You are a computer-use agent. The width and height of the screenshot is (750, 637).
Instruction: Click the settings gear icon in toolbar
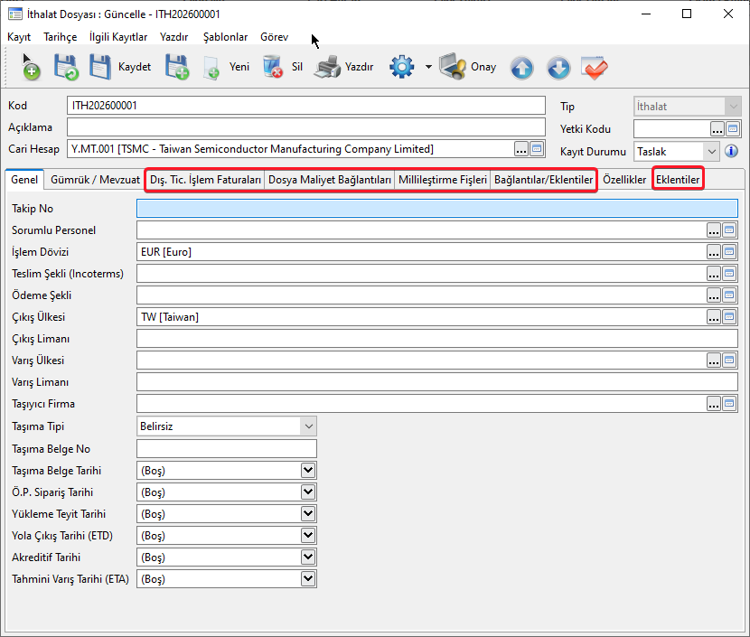pyautogui.click(x=402, y=67)
